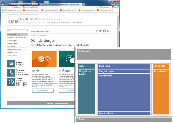Click the green Umfragen speech-bubble tile
The width and height of the screenshot is (173, 123).
[x=67, y=59]
